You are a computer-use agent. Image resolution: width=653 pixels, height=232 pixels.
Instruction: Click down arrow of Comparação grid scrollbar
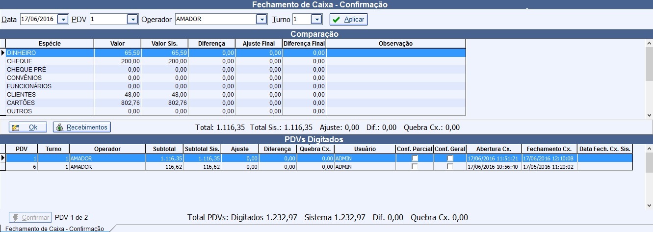649,115
